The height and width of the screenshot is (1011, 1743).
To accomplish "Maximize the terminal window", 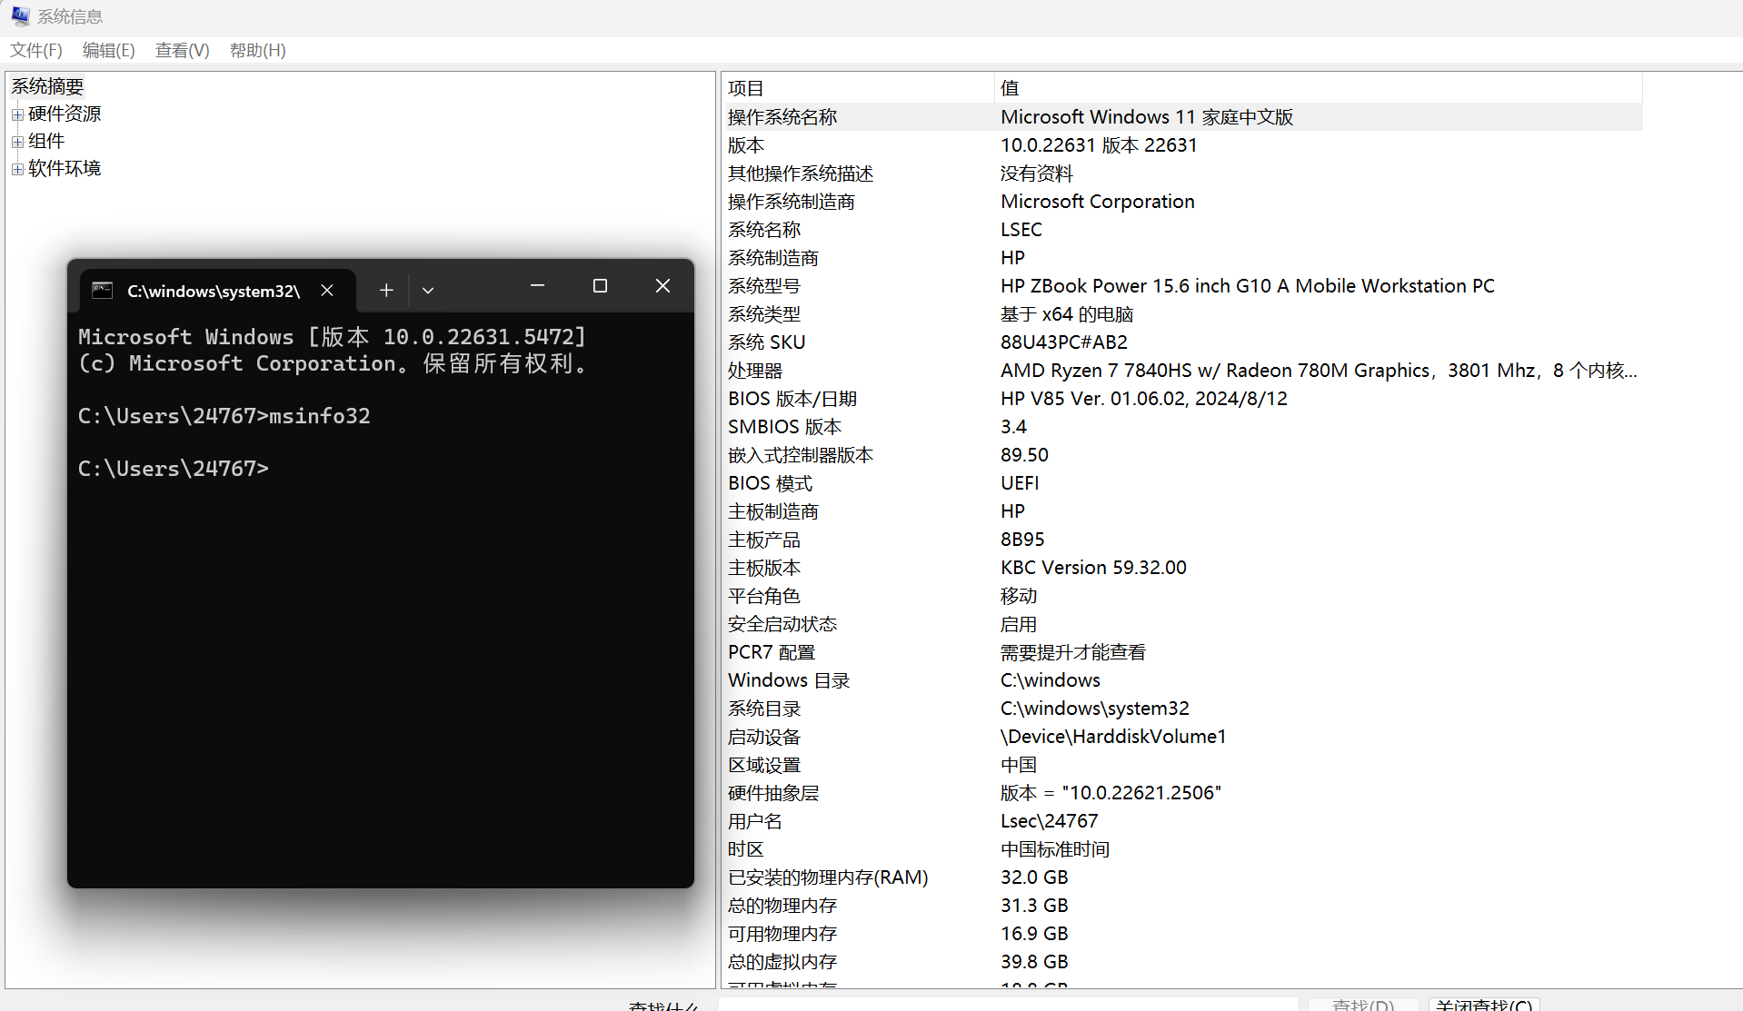I will coord(600,286).
